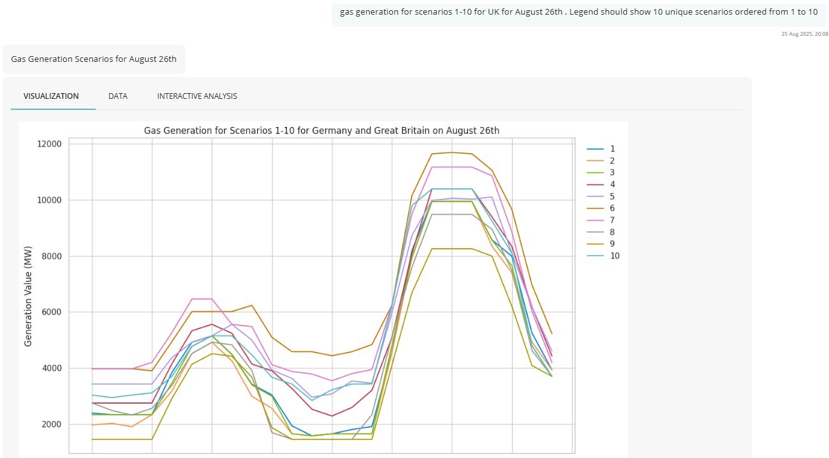
Task: Toggle scenario 10 in the legend
Action: tap(607, 255)
